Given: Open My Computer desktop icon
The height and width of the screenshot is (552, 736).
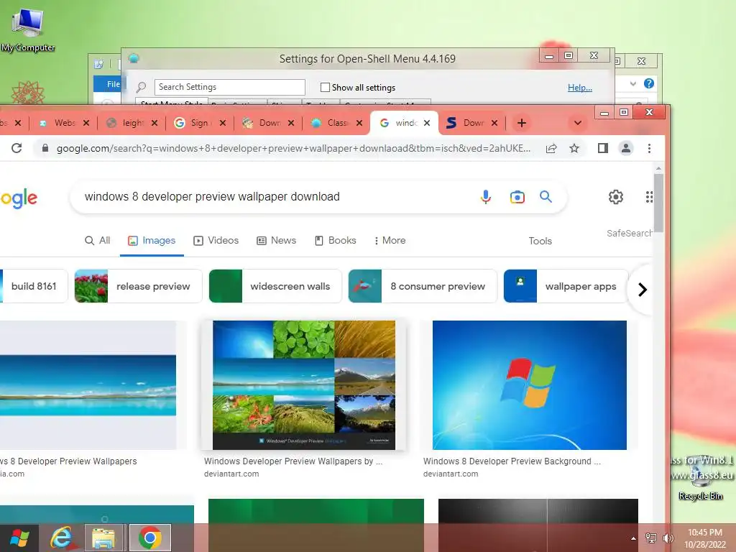Looking at the screenshot, I should point(28,29).
